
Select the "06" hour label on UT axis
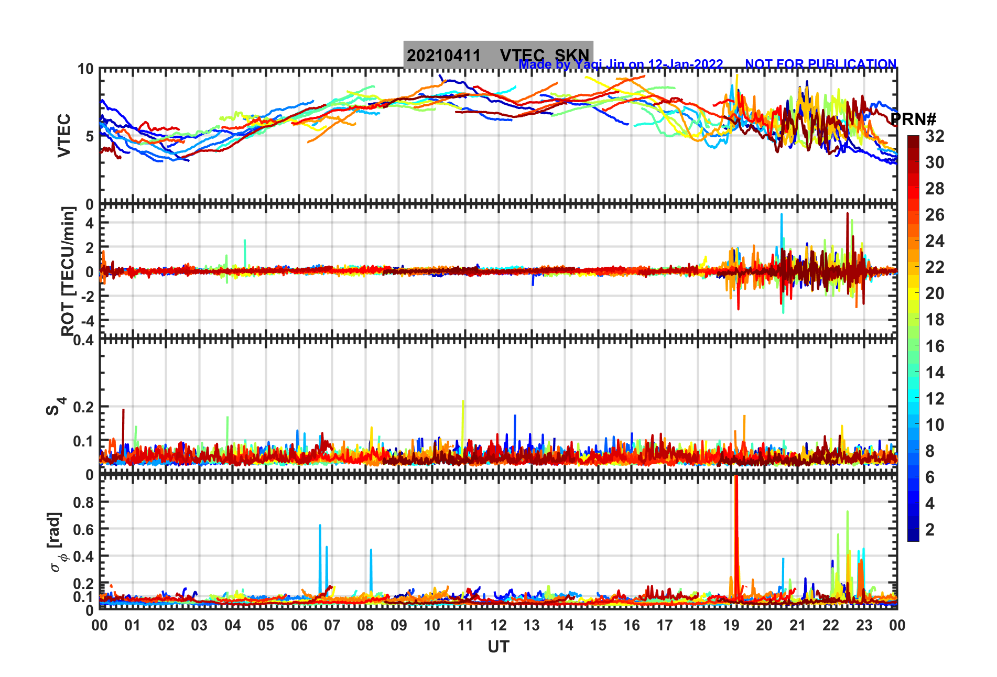tap(299, 625)
